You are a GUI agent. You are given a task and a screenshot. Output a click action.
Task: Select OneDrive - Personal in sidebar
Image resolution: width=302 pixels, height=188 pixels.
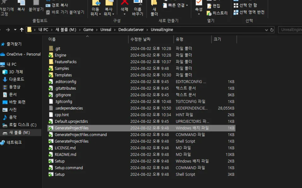[21, 54]
